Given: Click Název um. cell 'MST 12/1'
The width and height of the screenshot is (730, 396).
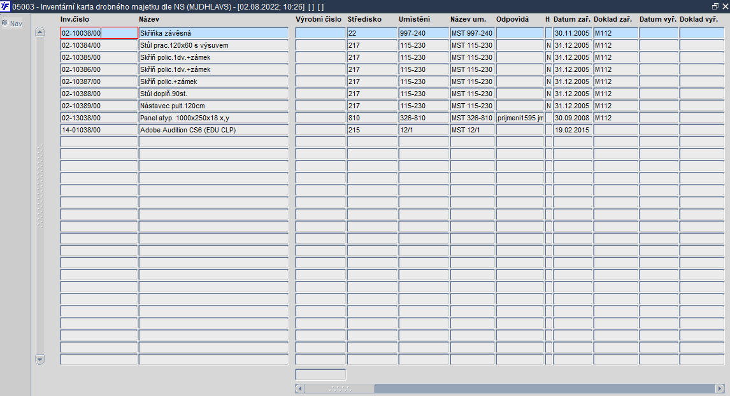Looking at the screenshot, I should click(x=472, y=130).
